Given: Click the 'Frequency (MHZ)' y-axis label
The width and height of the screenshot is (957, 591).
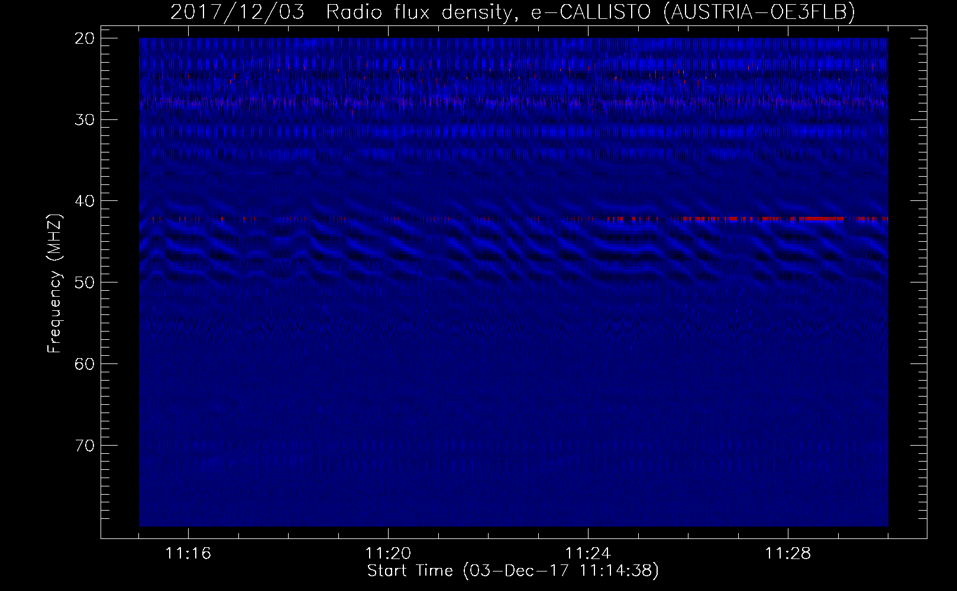Looking at the screenshot, I should click(54, 284).
